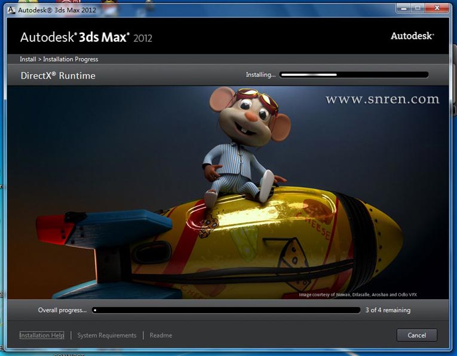
Task: Click the maximize button in title bar
Action: [x=418, y=8]
